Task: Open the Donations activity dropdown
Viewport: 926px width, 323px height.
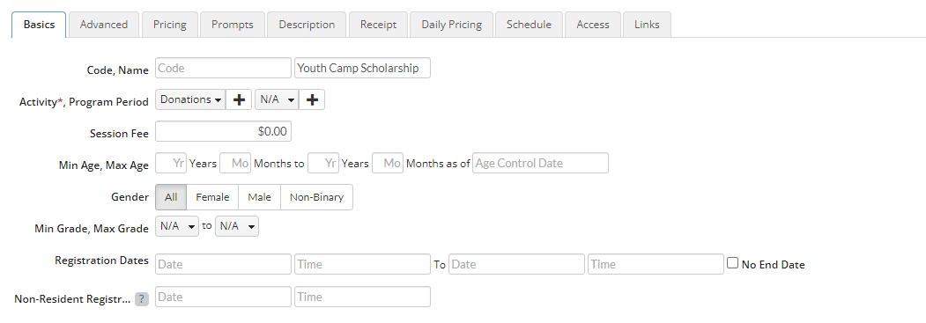Action: (x=190, y=100)
